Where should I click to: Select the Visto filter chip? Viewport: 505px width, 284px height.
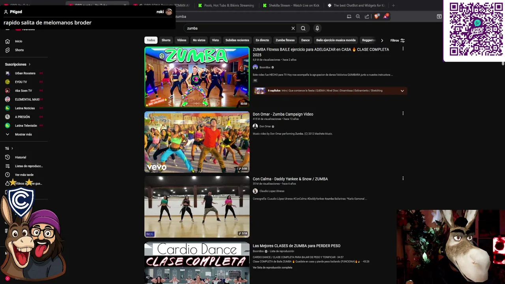215,40
